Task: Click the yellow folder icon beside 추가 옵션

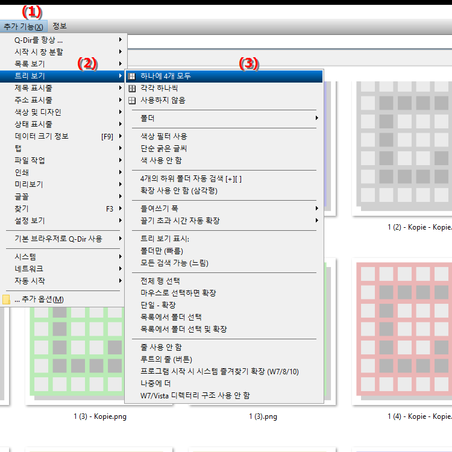Action: [x=6, y=299]
